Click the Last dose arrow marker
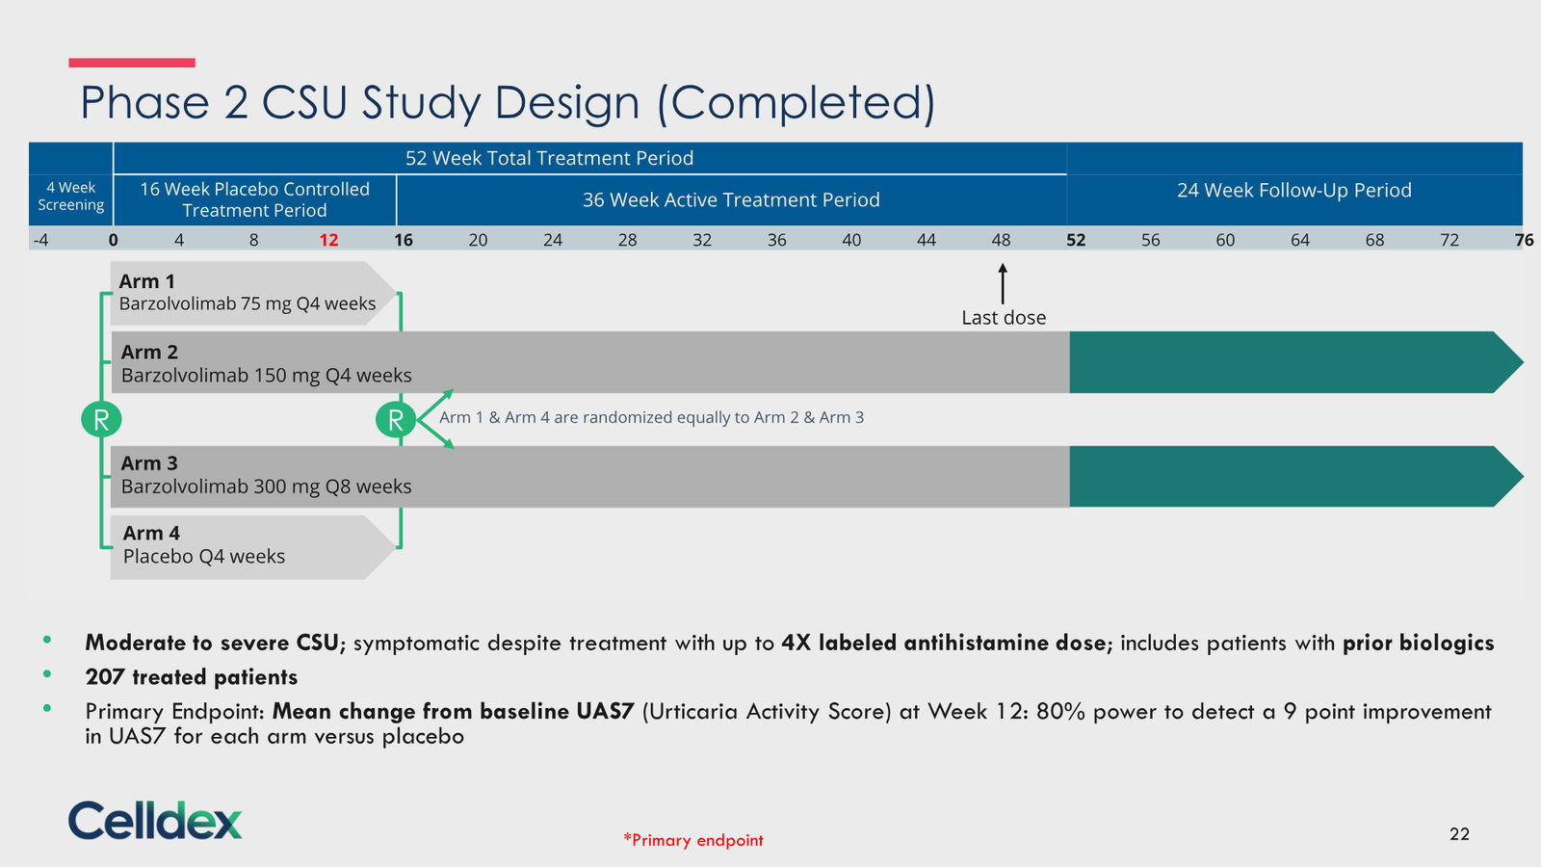This screenshot has width=1541, height=867. pyautogui.click(x=1003, y=284)
